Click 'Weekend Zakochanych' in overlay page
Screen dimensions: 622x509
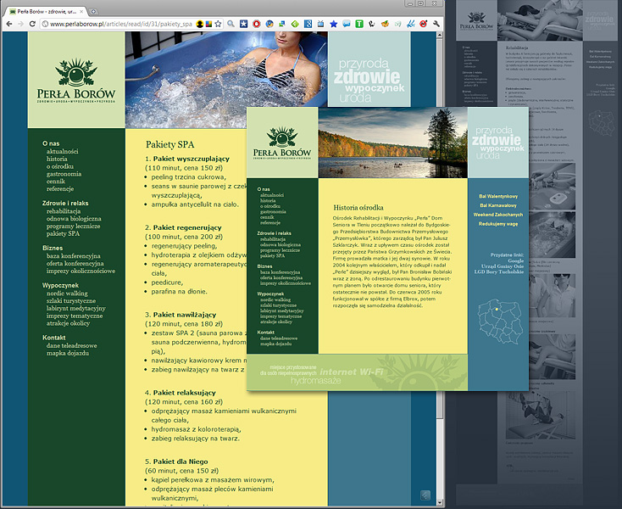tap(498, 215)
